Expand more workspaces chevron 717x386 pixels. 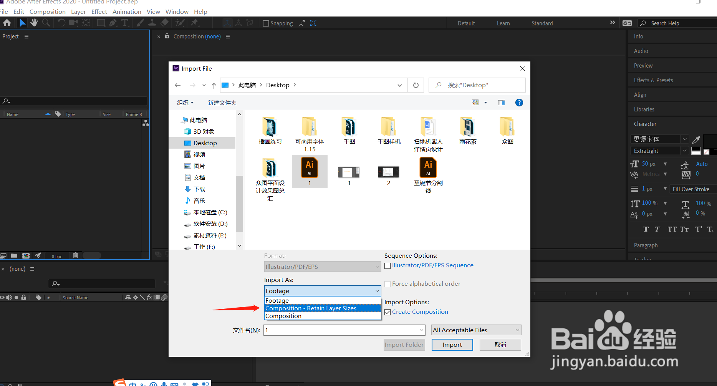click(613, 23)
